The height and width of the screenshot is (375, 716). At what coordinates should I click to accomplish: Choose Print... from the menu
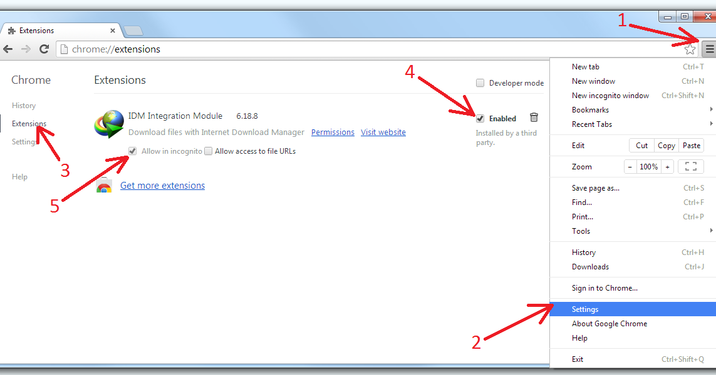coord(633,216)
